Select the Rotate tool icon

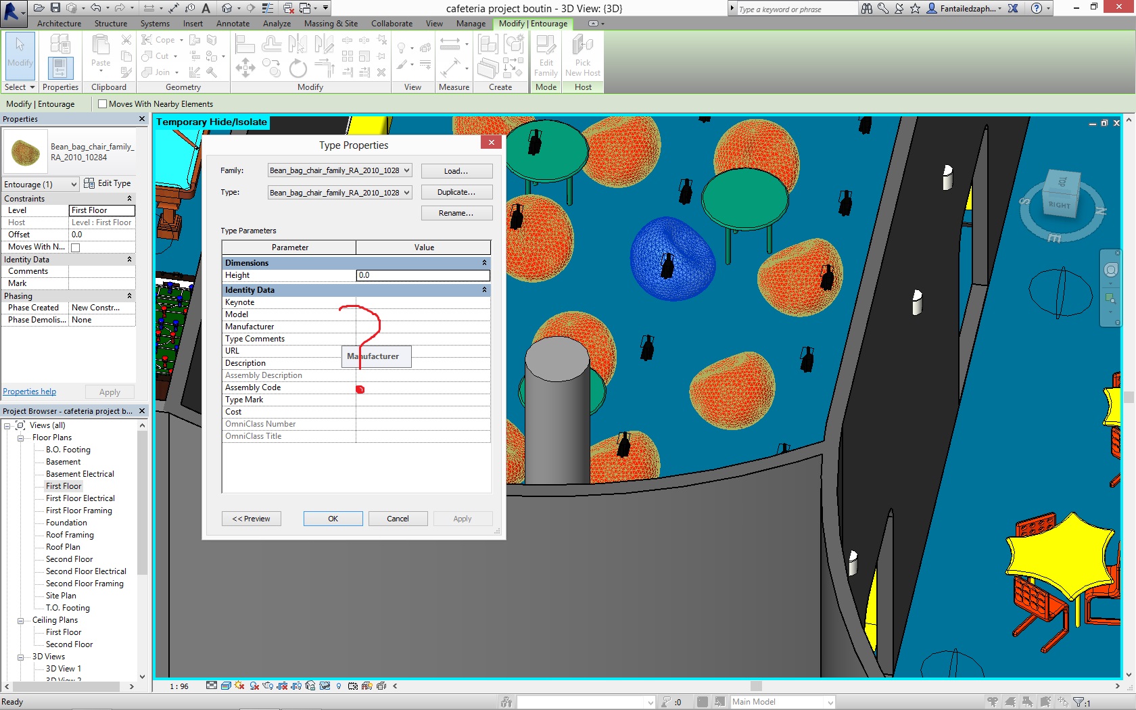pos(298,68)
